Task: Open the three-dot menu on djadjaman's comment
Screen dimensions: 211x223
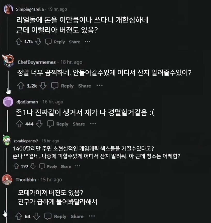Action: (92, 124)
